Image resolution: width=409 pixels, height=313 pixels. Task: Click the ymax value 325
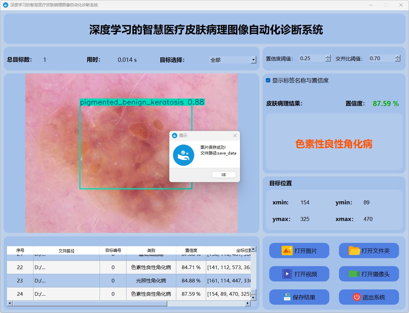[x=305, y=219]
